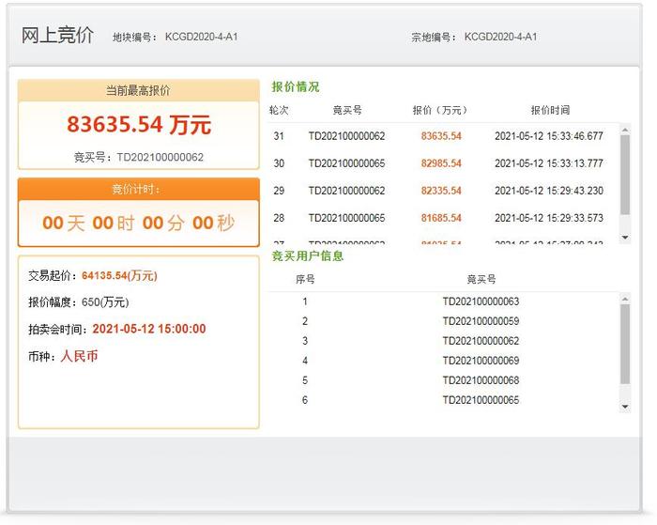Click bid time 2021-05-12 15:33:13.777

[x=549, y=163]
